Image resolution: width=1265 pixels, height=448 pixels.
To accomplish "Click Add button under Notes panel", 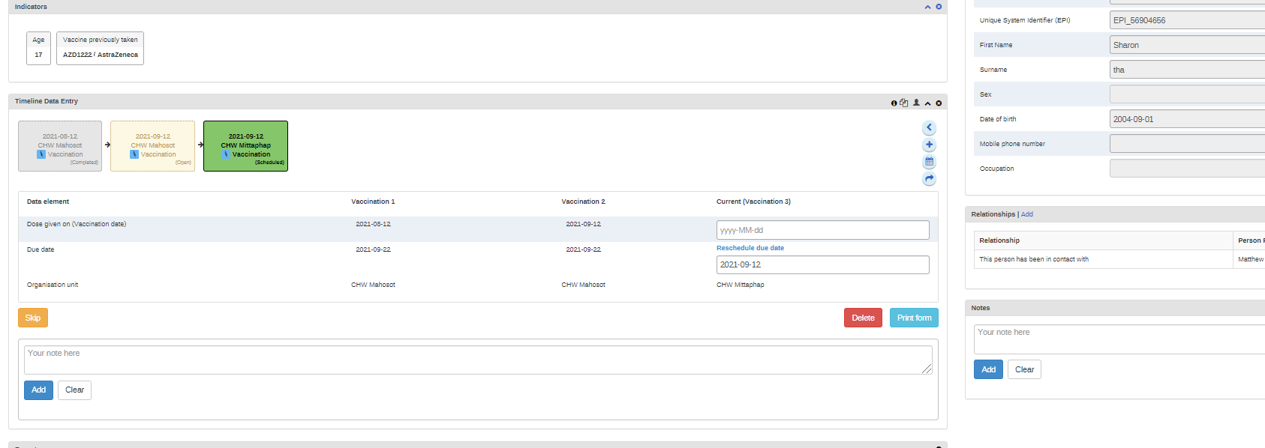I will click(x=988, y=369).
